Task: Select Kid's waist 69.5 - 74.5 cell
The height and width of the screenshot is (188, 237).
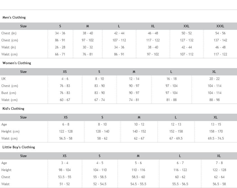Action: pyautogui.click(x=216, y=138)
